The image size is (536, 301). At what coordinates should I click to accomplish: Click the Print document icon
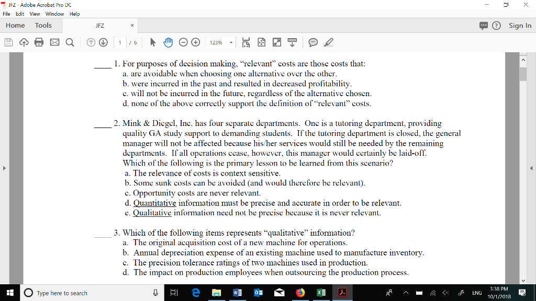coord(39,42)
